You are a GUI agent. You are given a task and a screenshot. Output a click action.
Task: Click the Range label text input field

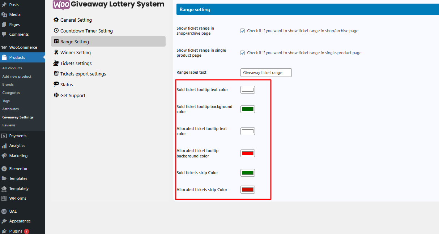(266, 73)
